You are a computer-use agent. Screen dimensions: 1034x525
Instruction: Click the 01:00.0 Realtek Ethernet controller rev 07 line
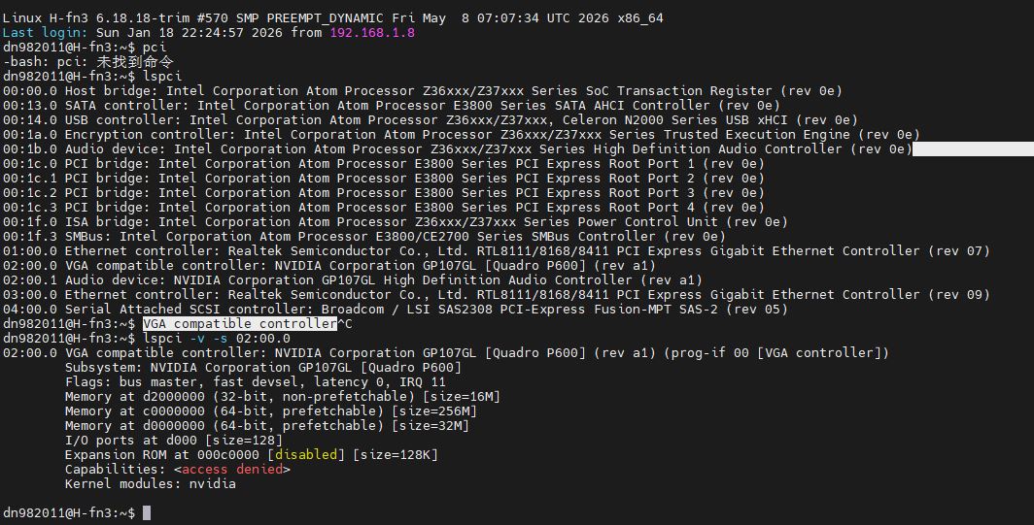pyautogui.click(x=496, y=251)
